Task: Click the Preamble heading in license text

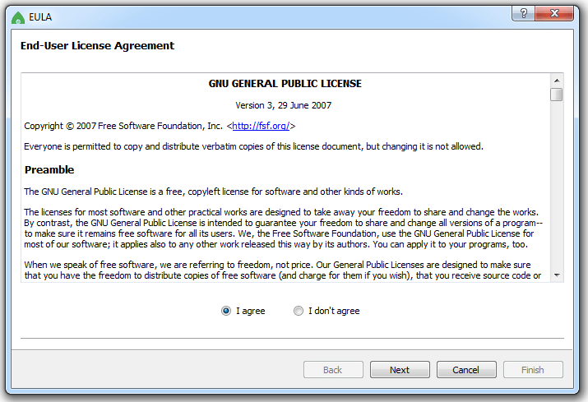Action: pos(49,170)
